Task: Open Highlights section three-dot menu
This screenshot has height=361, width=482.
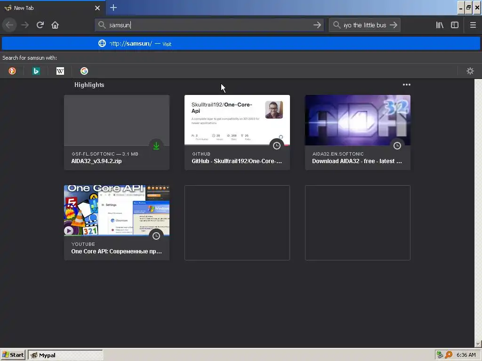Action: pos(406,85)
